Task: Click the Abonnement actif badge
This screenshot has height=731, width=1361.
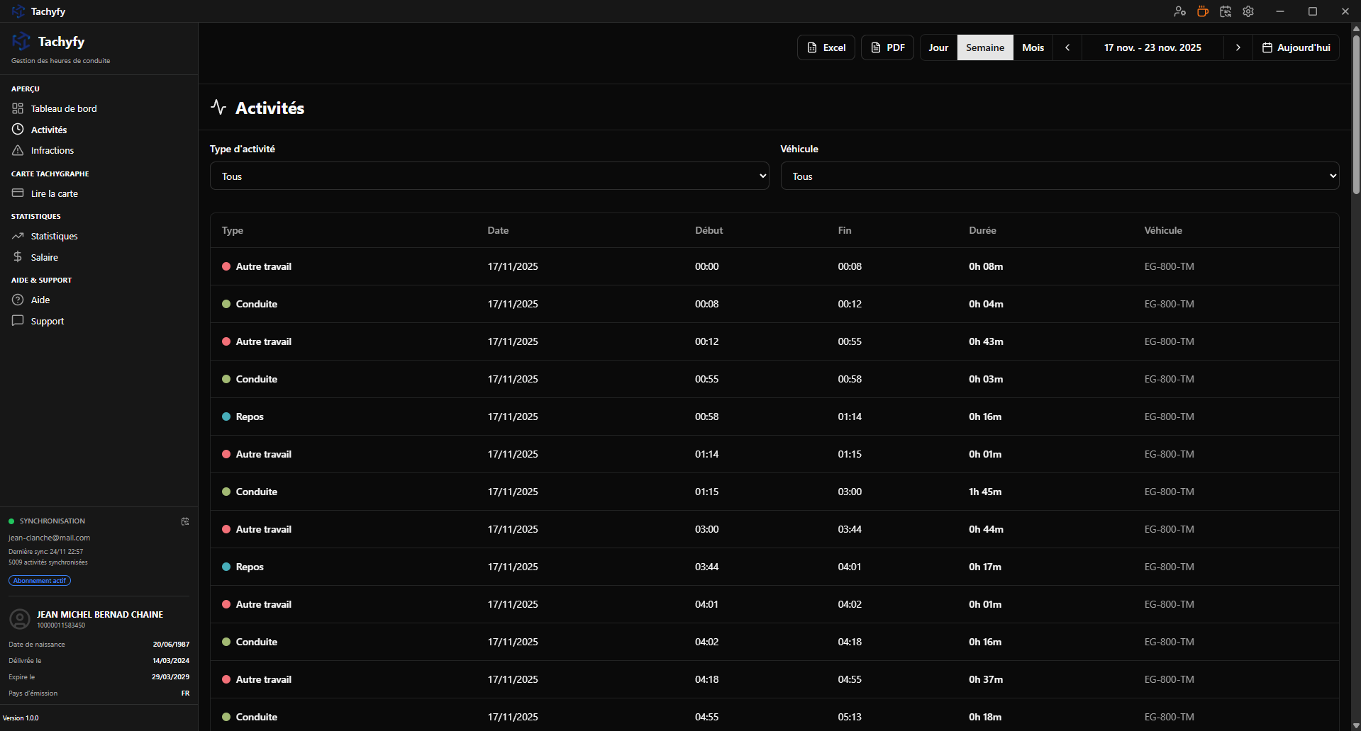Action: (39, 580)
